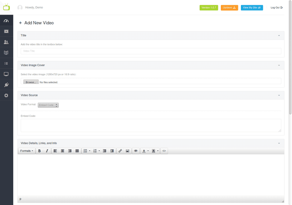
Task: Open text color picker dropdown arrow
Action: point(148,151)
